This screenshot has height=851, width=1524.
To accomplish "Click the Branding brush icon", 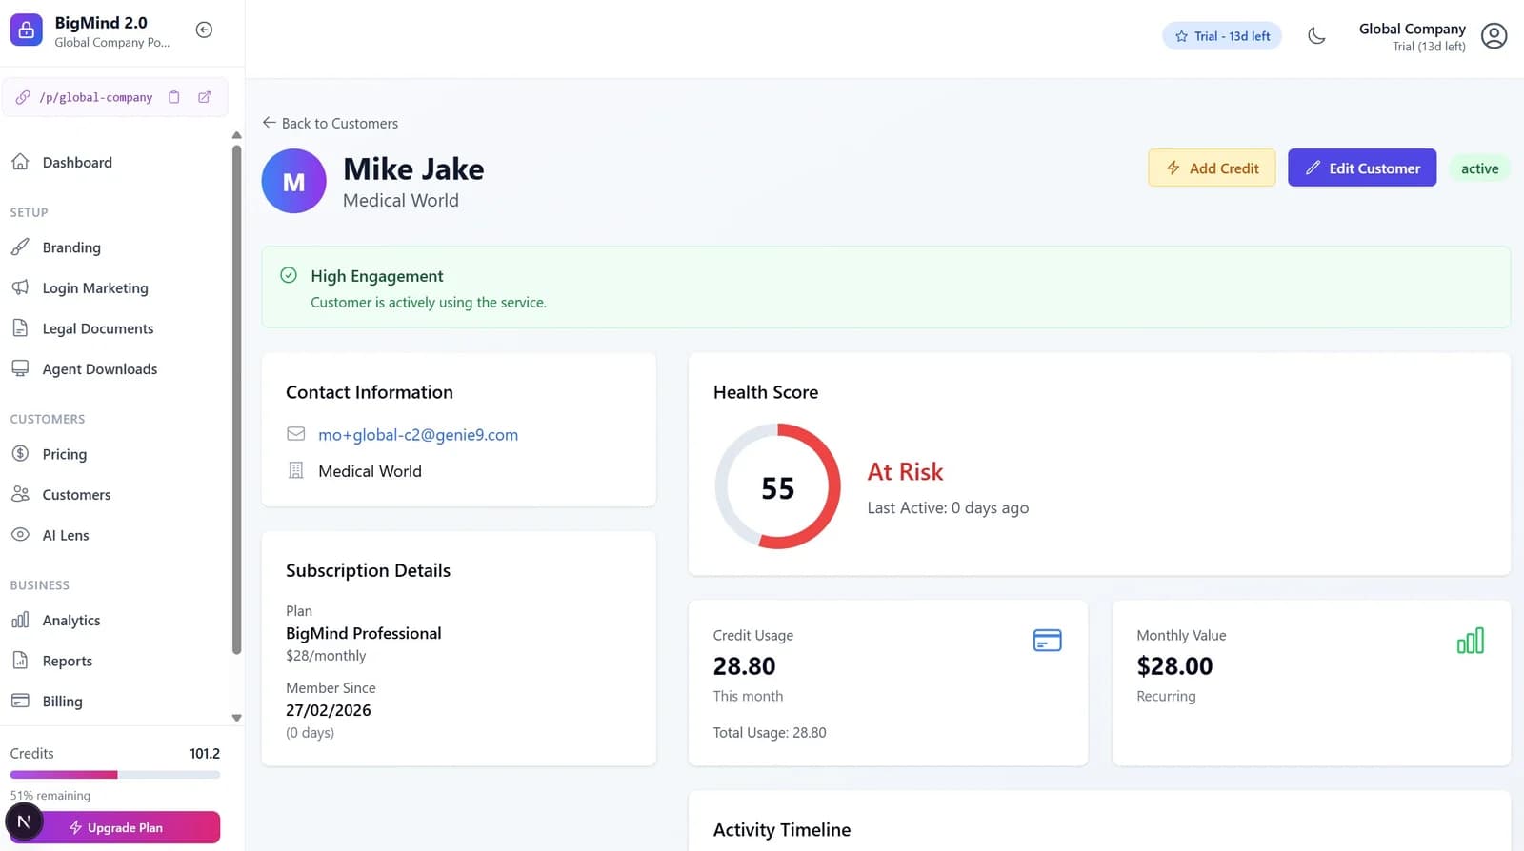I will [20, 247].
